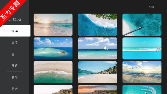Open the overwater hut turquoise sea wallpaper
The image size is (167, 94).
coord(142,49)
